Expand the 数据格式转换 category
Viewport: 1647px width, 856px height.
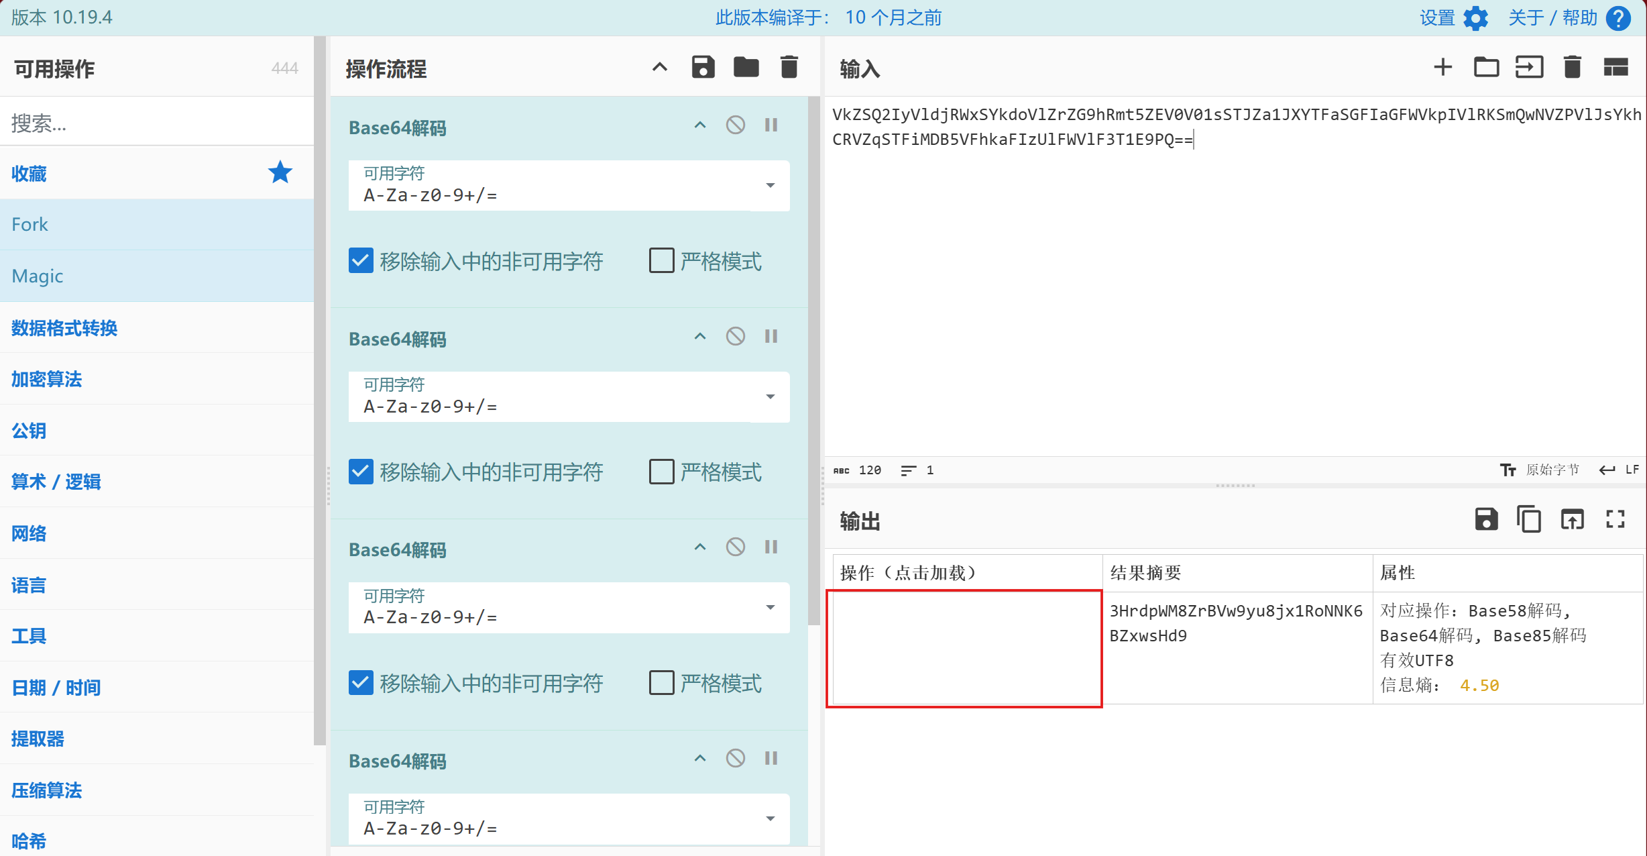coord(64,328)
